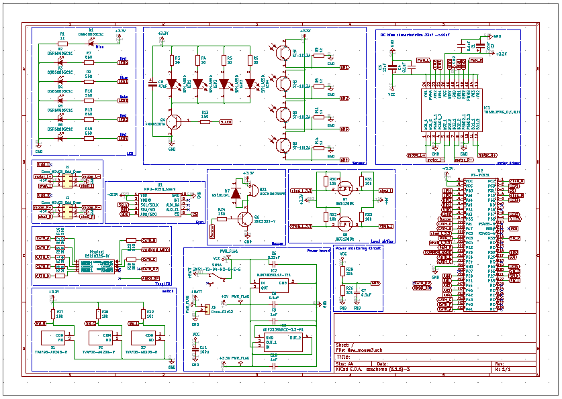Select resistor R12 150 symbol

pyautogui.click(x=205, y=122)
